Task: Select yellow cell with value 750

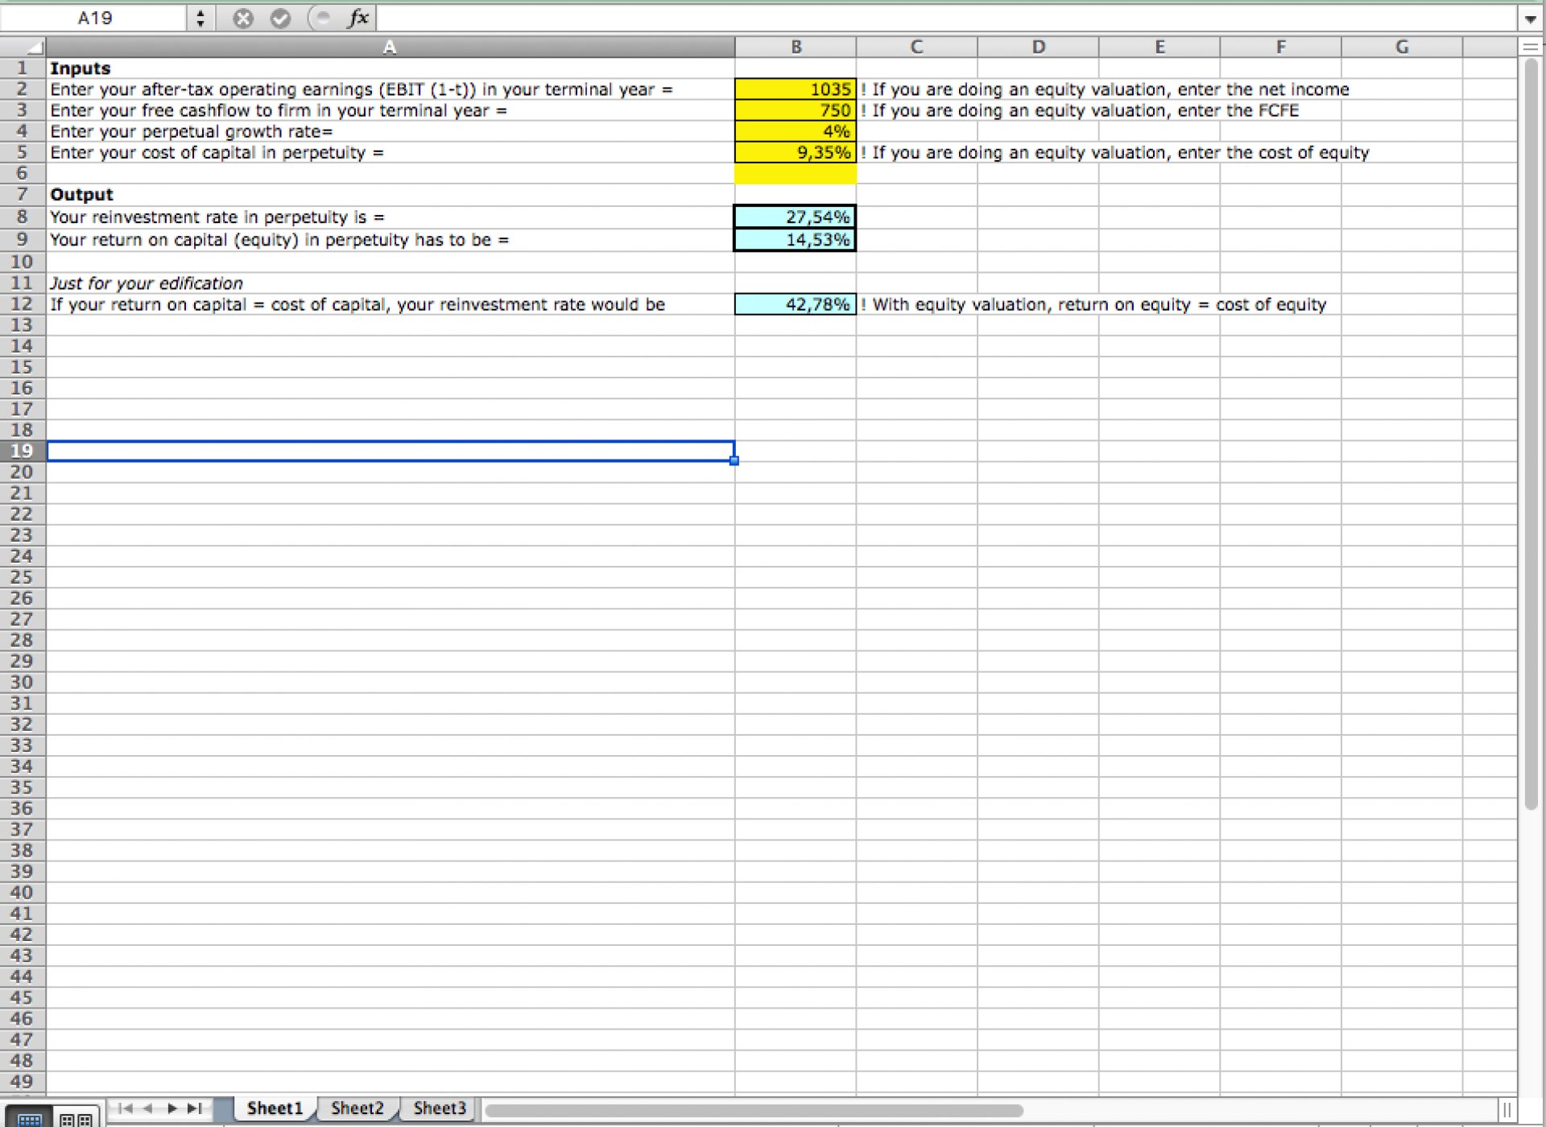Action: point(796,110)
